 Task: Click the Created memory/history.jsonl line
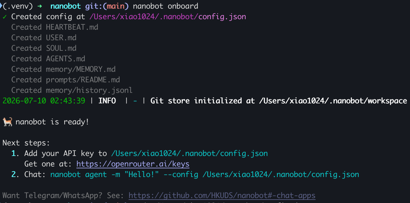[x=72, y=90]
